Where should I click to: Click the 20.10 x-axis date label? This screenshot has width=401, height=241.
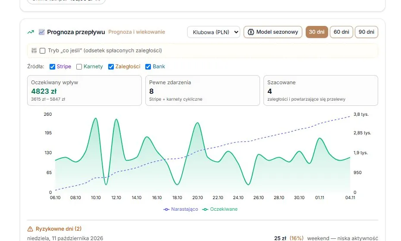(x=197, y=198)
